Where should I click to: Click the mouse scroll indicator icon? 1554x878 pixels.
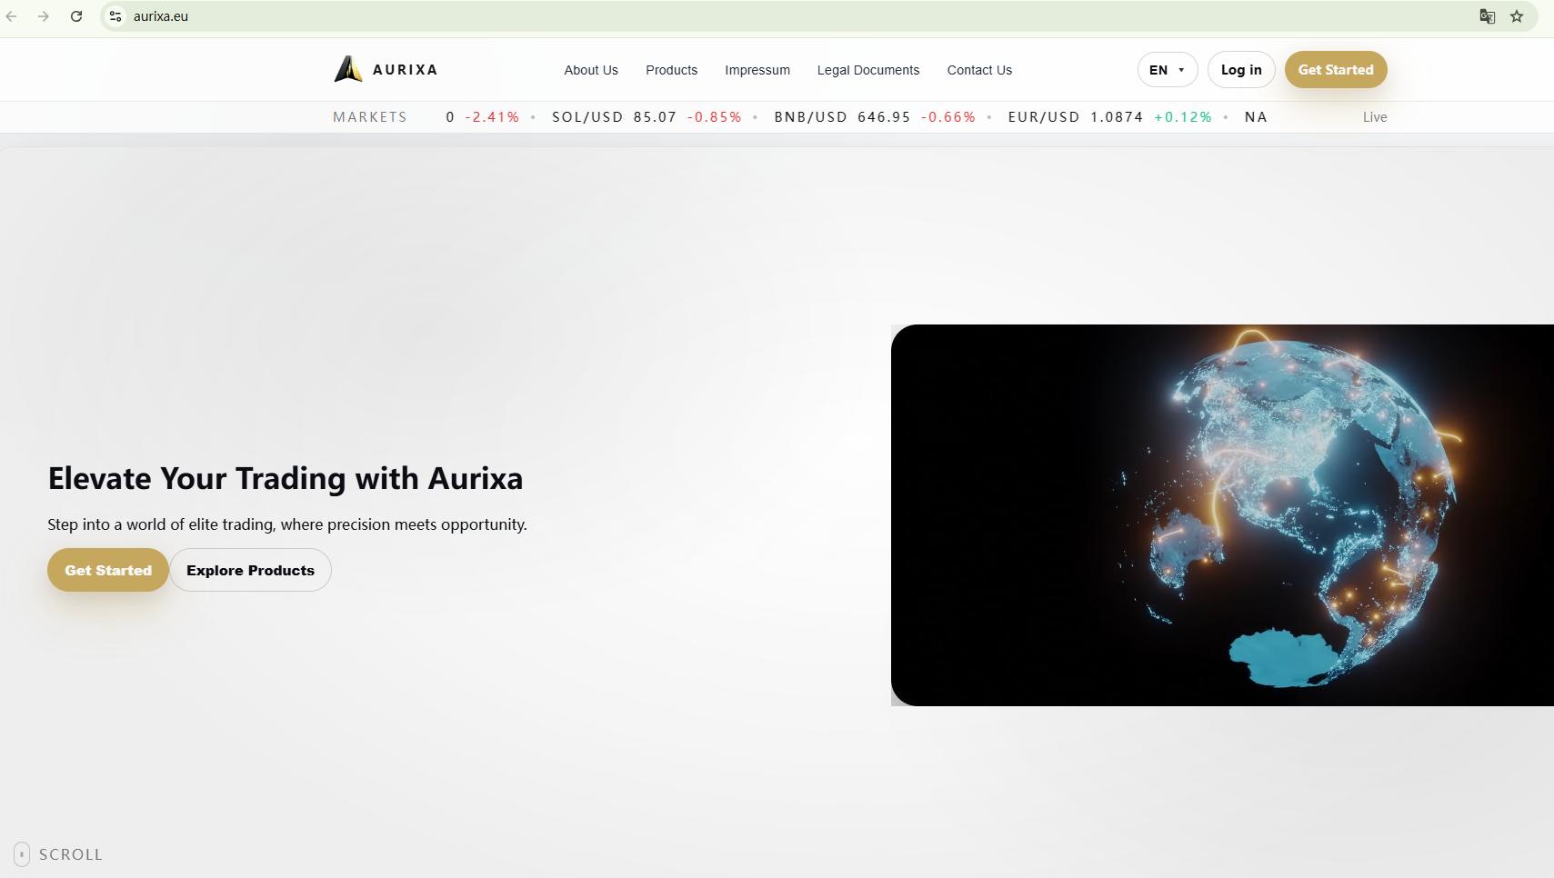point(22,854)
